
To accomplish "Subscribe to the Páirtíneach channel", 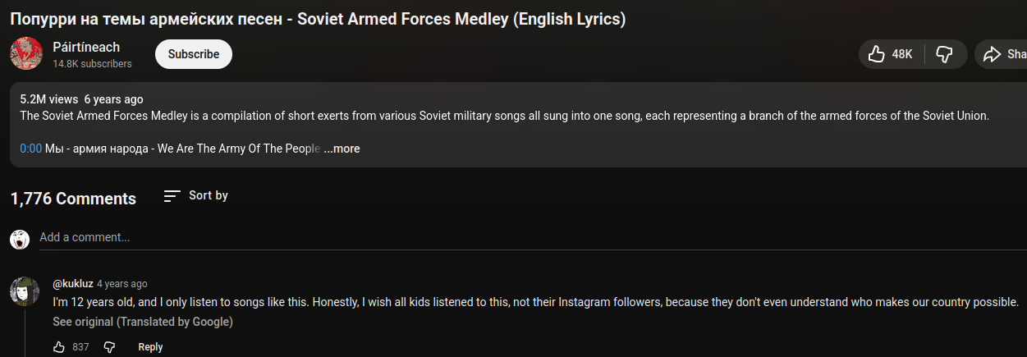I will pos(194,54).
